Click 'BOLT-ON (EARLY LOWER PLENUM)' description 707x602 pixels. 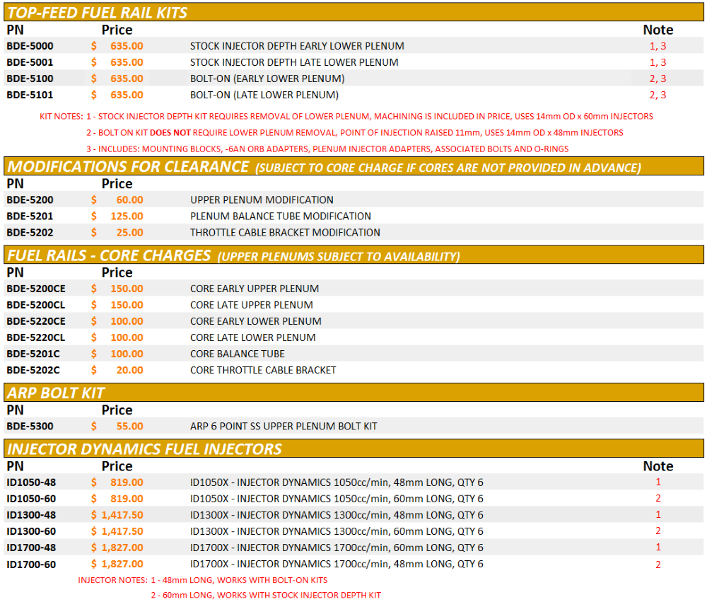click(267, 79)
